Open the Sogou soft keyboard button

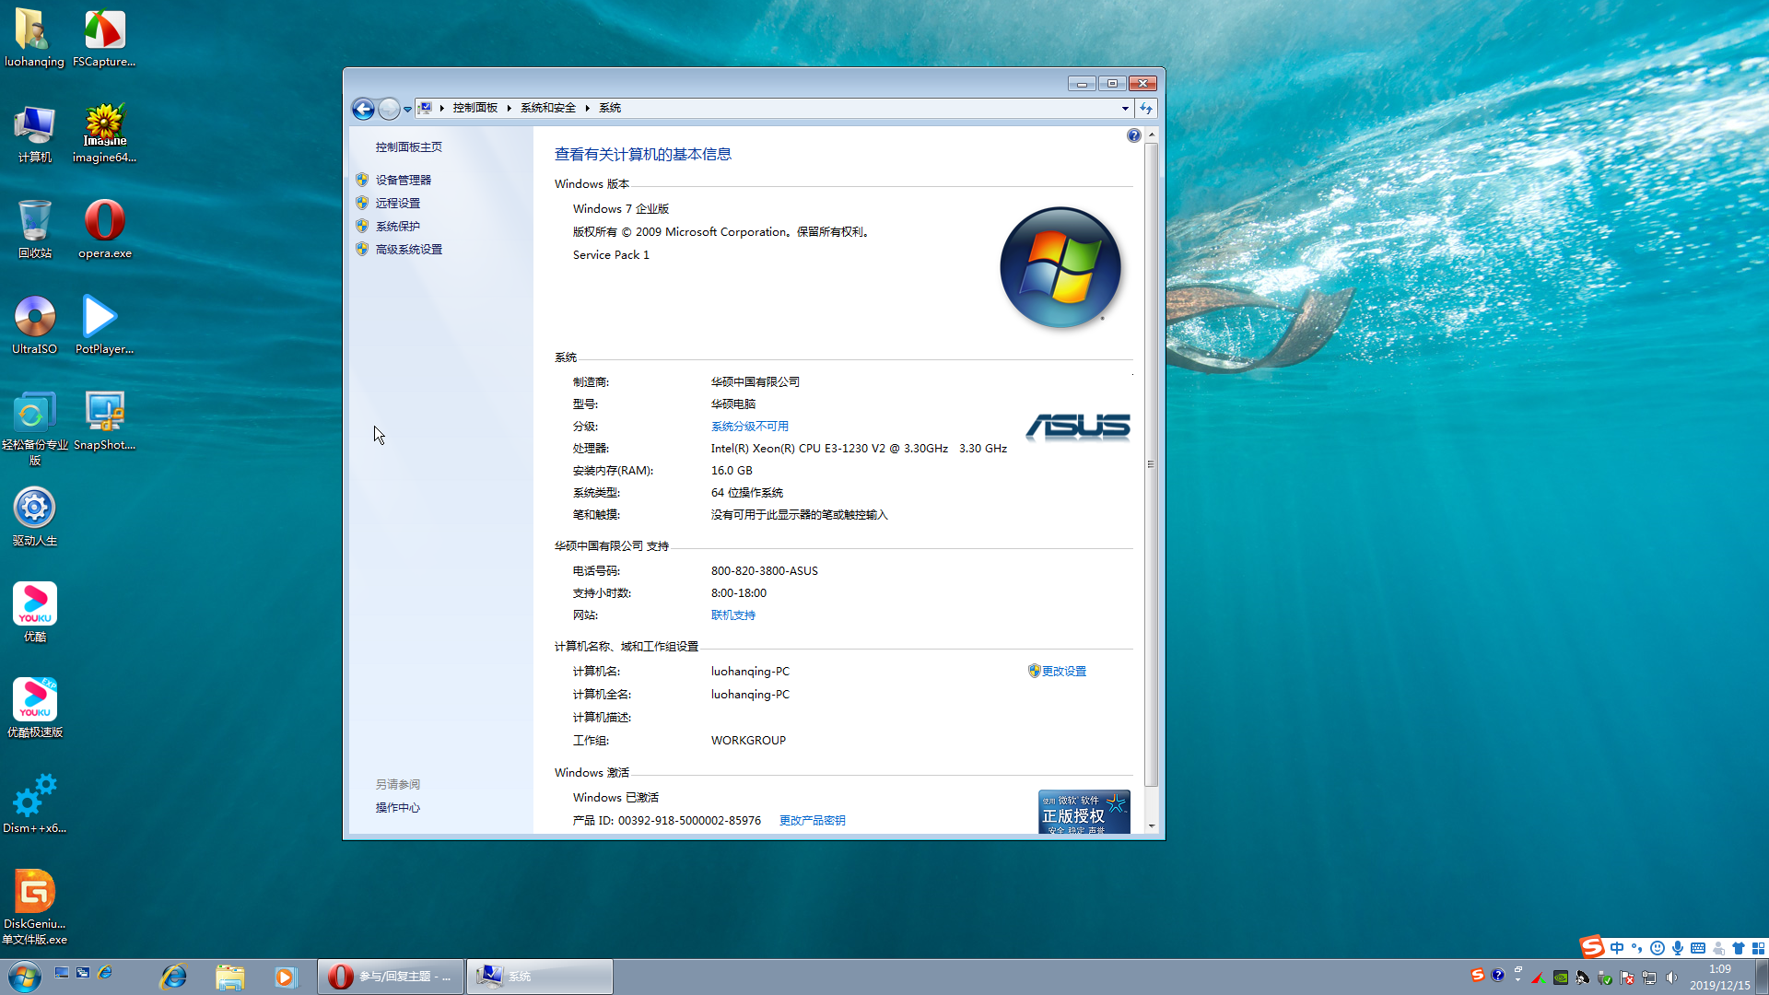click(x=1698, y=948)
